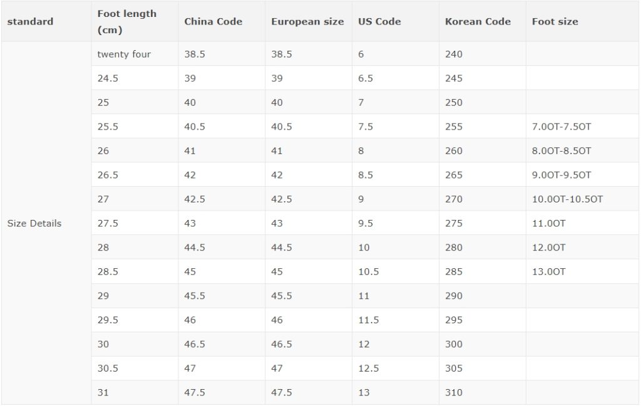
Task: Click the 'Foot size' column header
Action: pyautogui.click(x=582, y=21)
